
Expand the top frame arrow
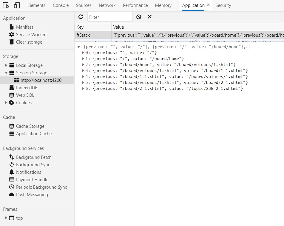(x=6, y=218)
